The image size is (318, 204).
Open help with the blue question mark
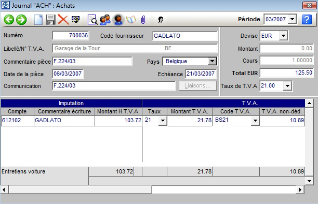click(x=307, y=19)
